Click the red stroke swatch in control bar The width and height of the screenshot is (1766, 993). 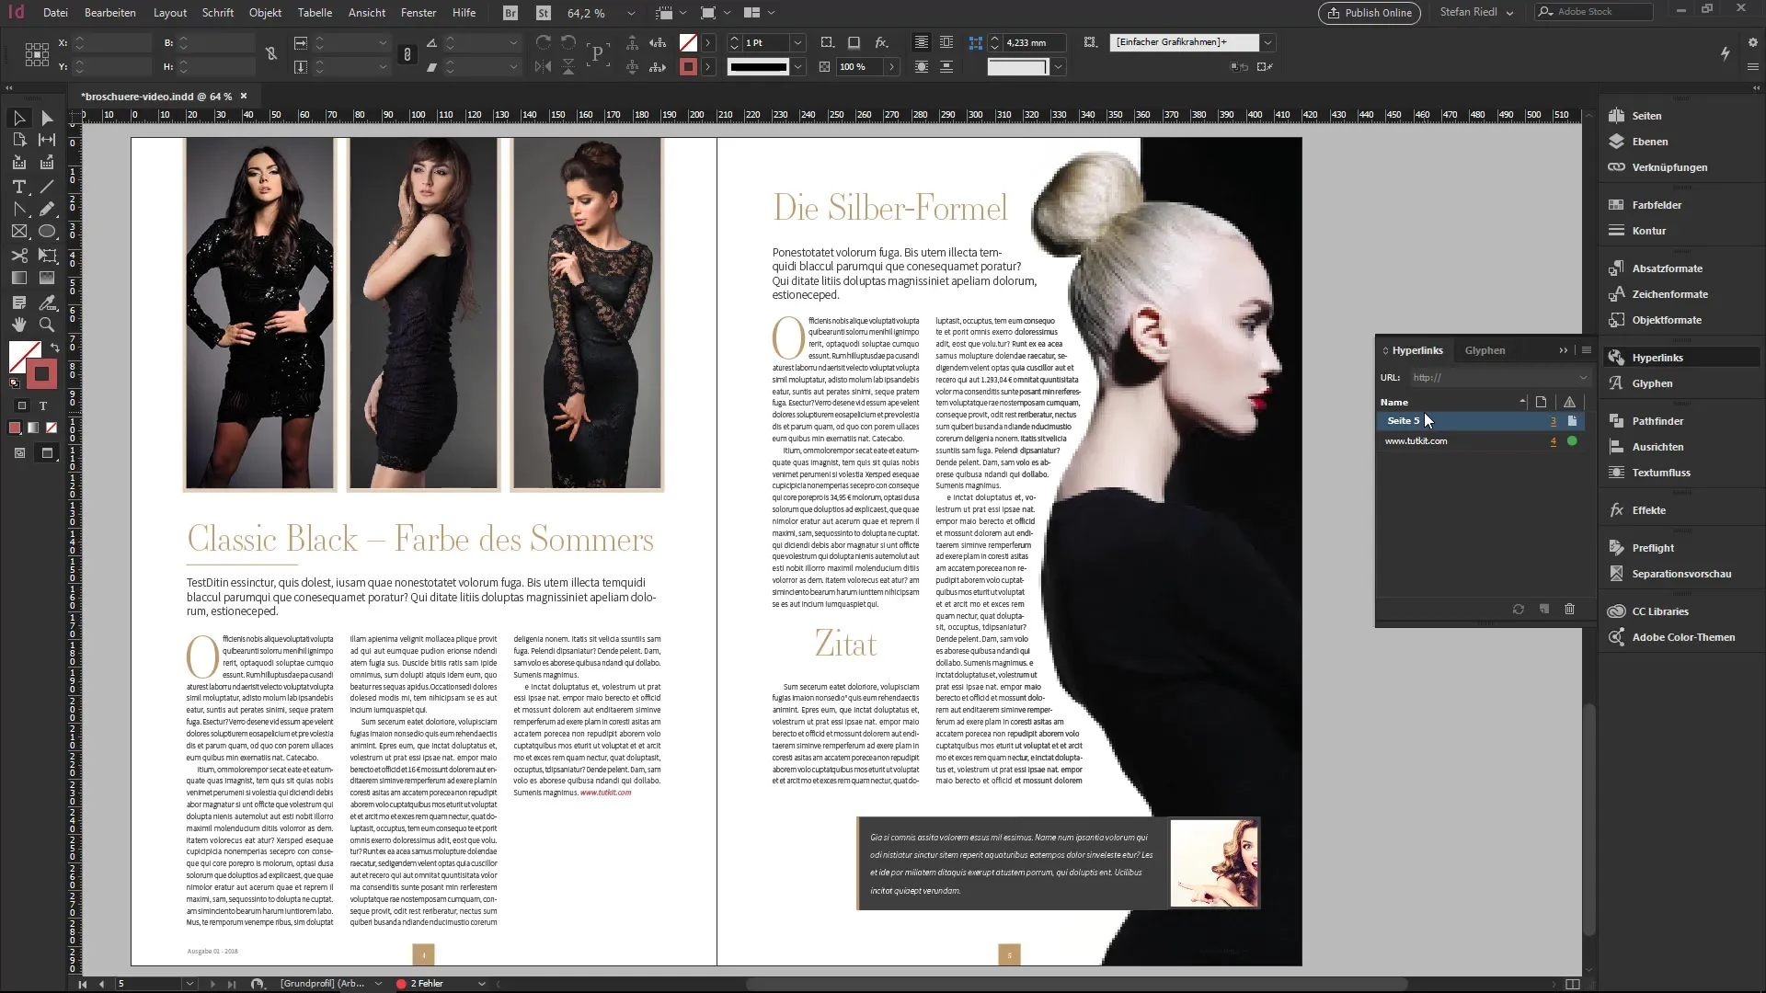[688, 66]
